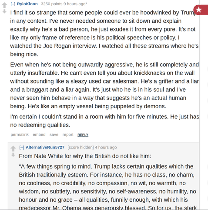The height and width of the screenshot is (210, 208).
Task: Click the '[score hidden]' label
Action: [81, 147]
